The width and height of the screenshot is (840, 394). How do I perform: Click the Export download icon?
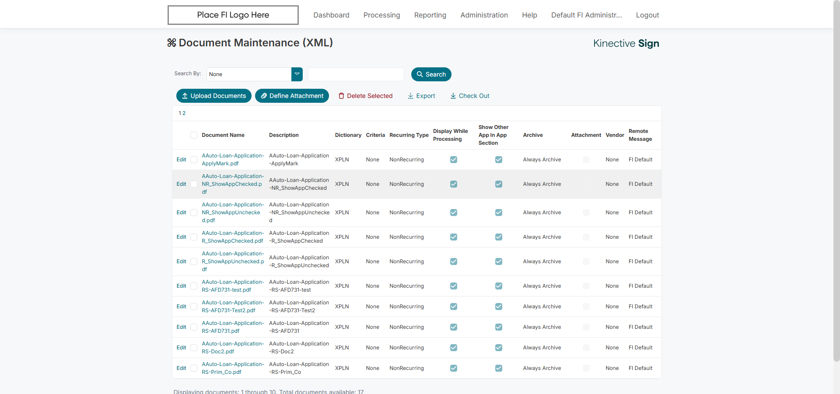point(410,96)
